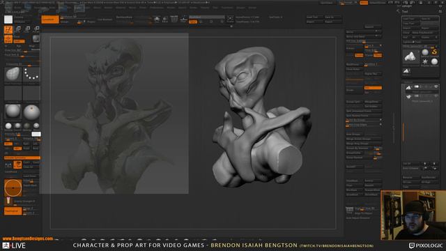Open www.BengtsonDesigns.com link
This screenshot has width=446, height=251.
[x=28, y=238]
